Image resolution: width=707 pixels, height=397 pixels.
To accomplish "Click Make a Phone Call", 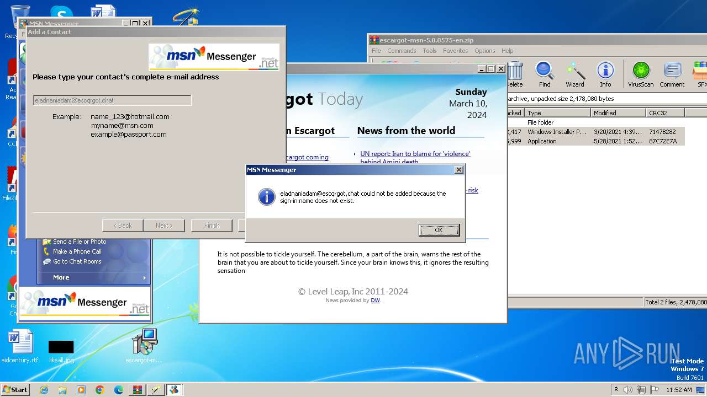I will [77, 251].
